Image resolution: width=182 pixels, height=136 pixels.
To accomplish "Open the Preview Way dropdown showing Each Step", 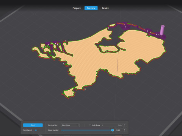I will coord(70,125).
